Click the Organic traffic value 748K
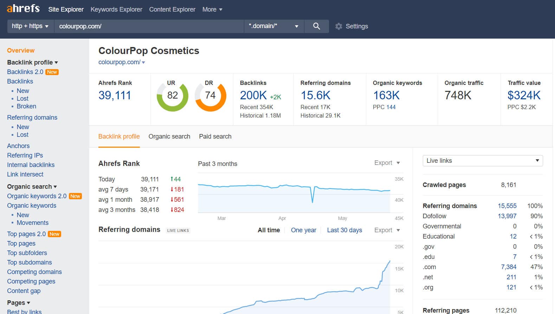 pyautogui.click(x=458, y=95)
